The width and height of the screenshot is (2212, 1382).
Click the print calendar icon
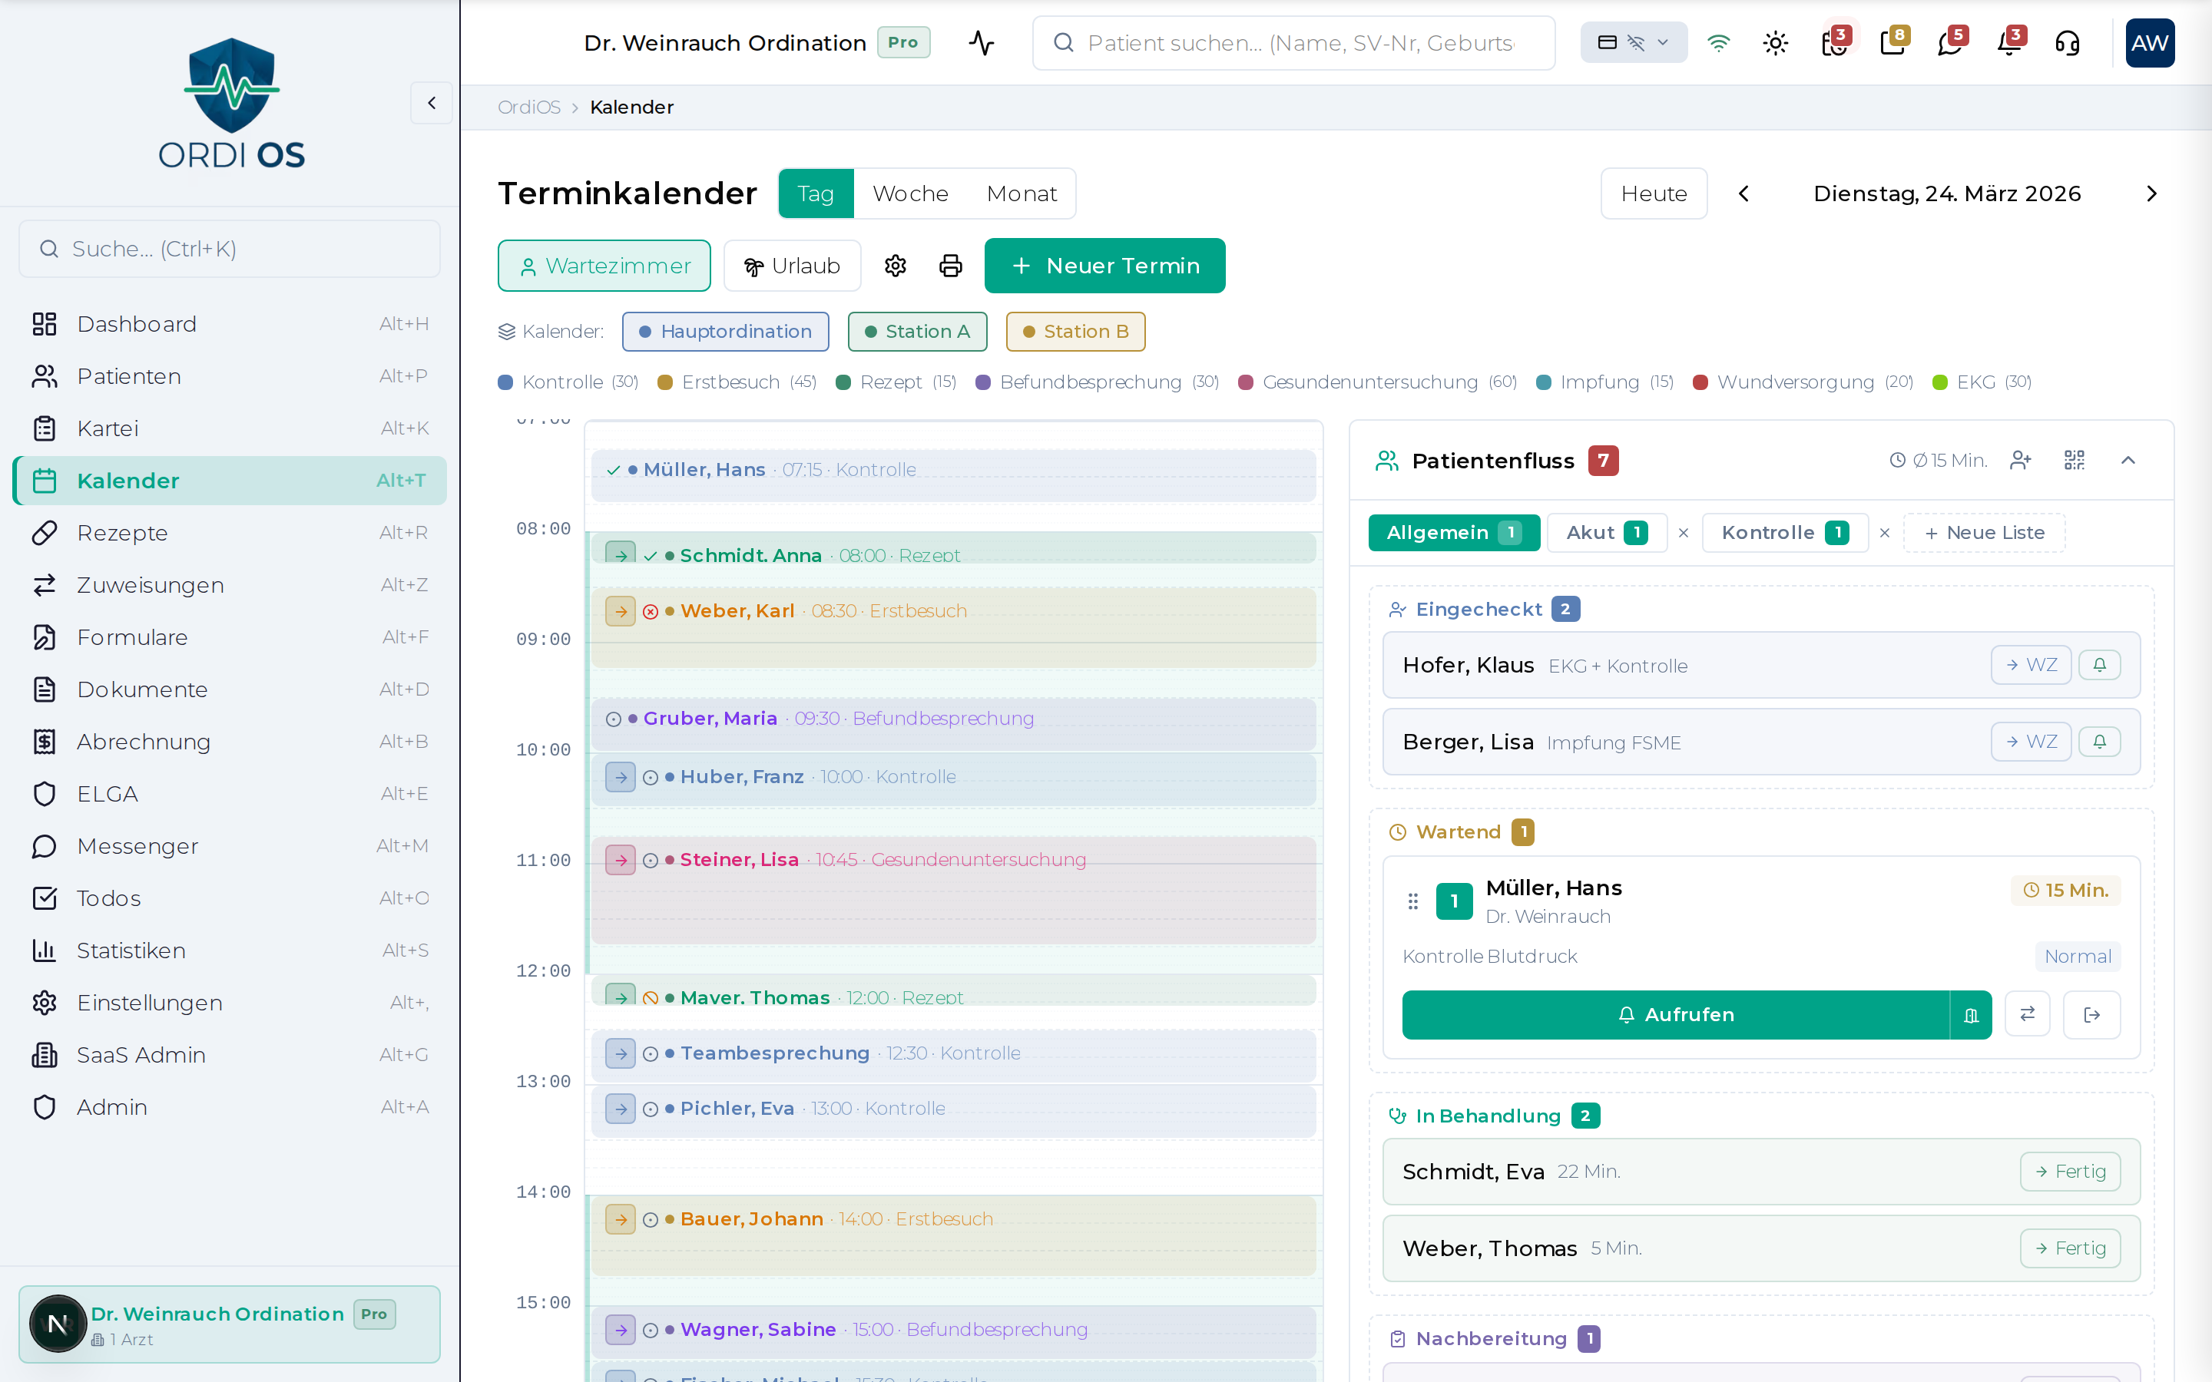pyautogui.click(x=951, y=266)
